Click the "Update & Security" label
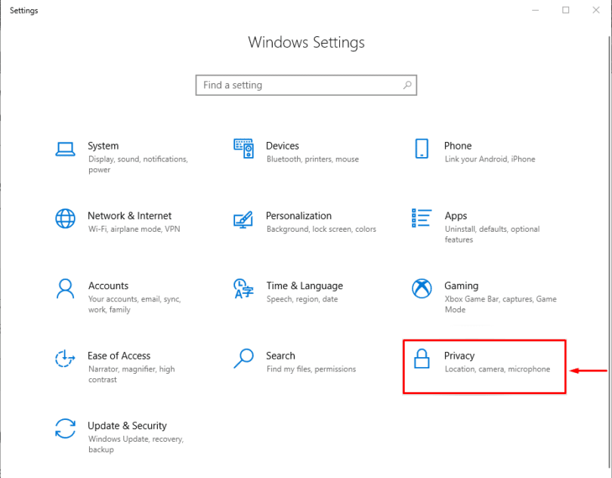Viewport: 612px width, 478px height. pos(127,426)
